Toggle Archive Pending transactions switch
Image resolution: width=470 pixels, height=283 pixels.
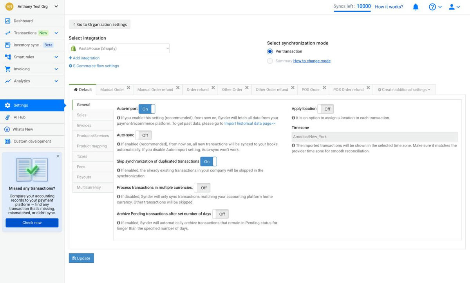point(221,214)
